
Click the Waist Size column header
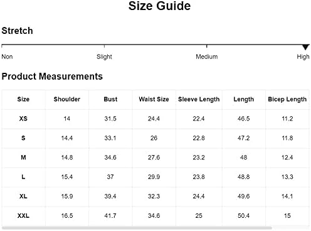tap(154, 99)
